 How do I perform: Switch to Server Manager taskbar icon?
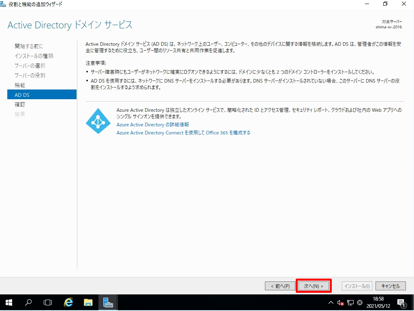coord(108,302)
